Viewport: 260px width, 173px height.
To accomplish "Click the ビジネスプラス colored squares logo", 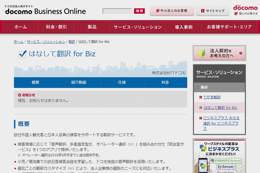I will click(x=203, y=148).
